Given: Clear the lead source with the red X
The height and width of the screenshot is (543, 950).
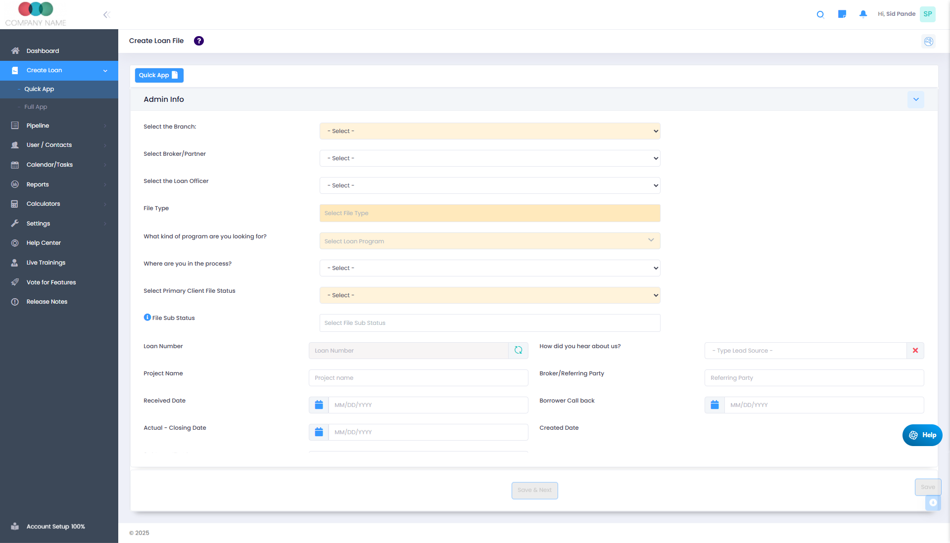Looking at the screenshot, I should [915, 350].
